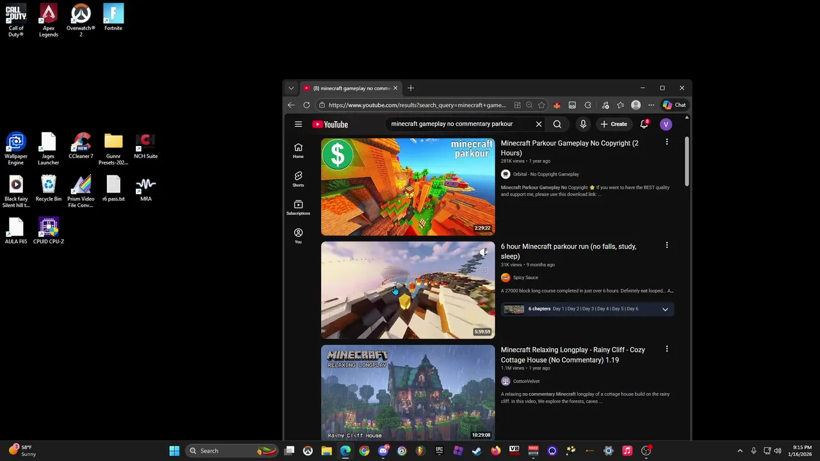Open the account avatar V menu
The width and height of the screenshot is (820, 461).
pyautogui.click(x=666, y=124)
